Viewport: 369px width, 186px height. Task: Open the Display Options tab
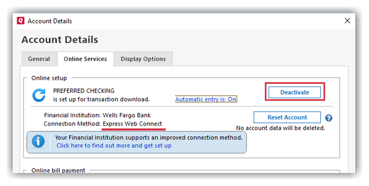[143, 59]
